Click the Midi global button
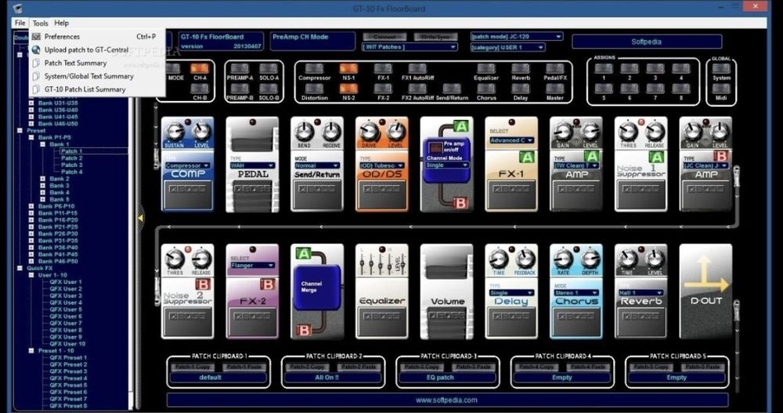Image resolution: width=783 pixels, height=413 pixels. [721, 89]
